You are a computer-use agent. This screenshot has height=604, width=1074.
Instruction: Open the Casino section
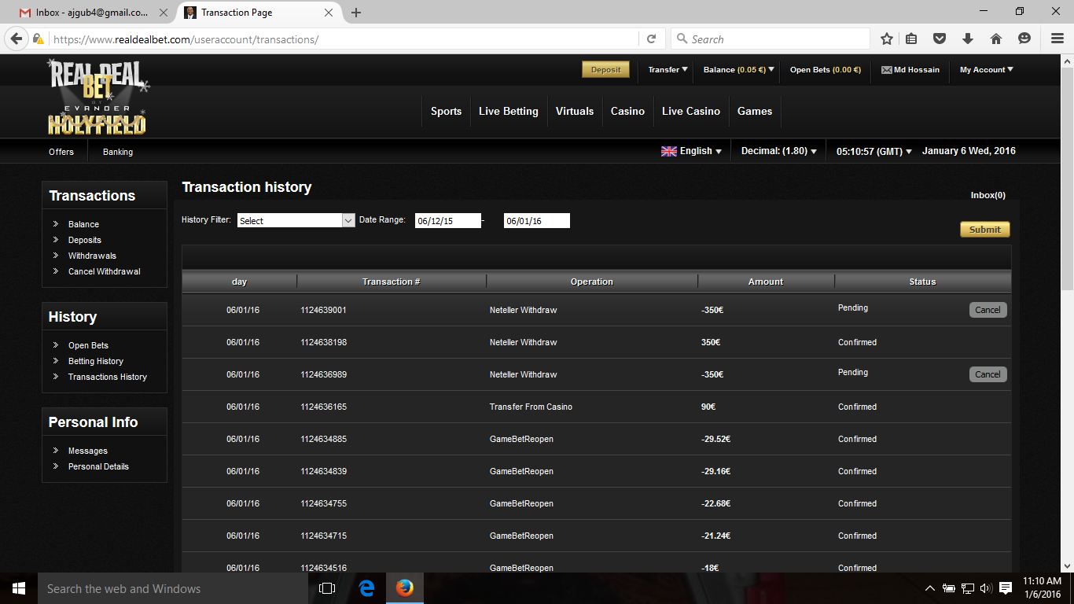point(627,112)
